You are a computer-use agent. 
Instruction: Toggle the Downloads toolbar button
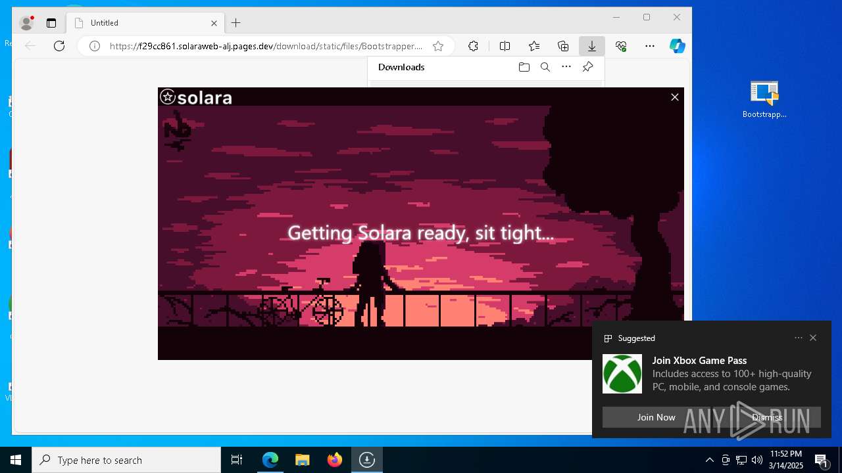pos(592,46)
